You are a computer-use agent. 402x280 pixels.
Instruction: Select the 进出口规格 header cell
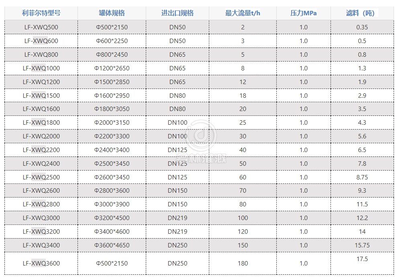coord(177,13)
